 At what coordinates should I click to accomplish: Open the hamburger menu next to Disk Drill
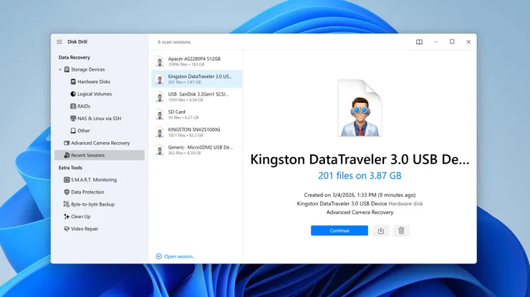[59, 42]
